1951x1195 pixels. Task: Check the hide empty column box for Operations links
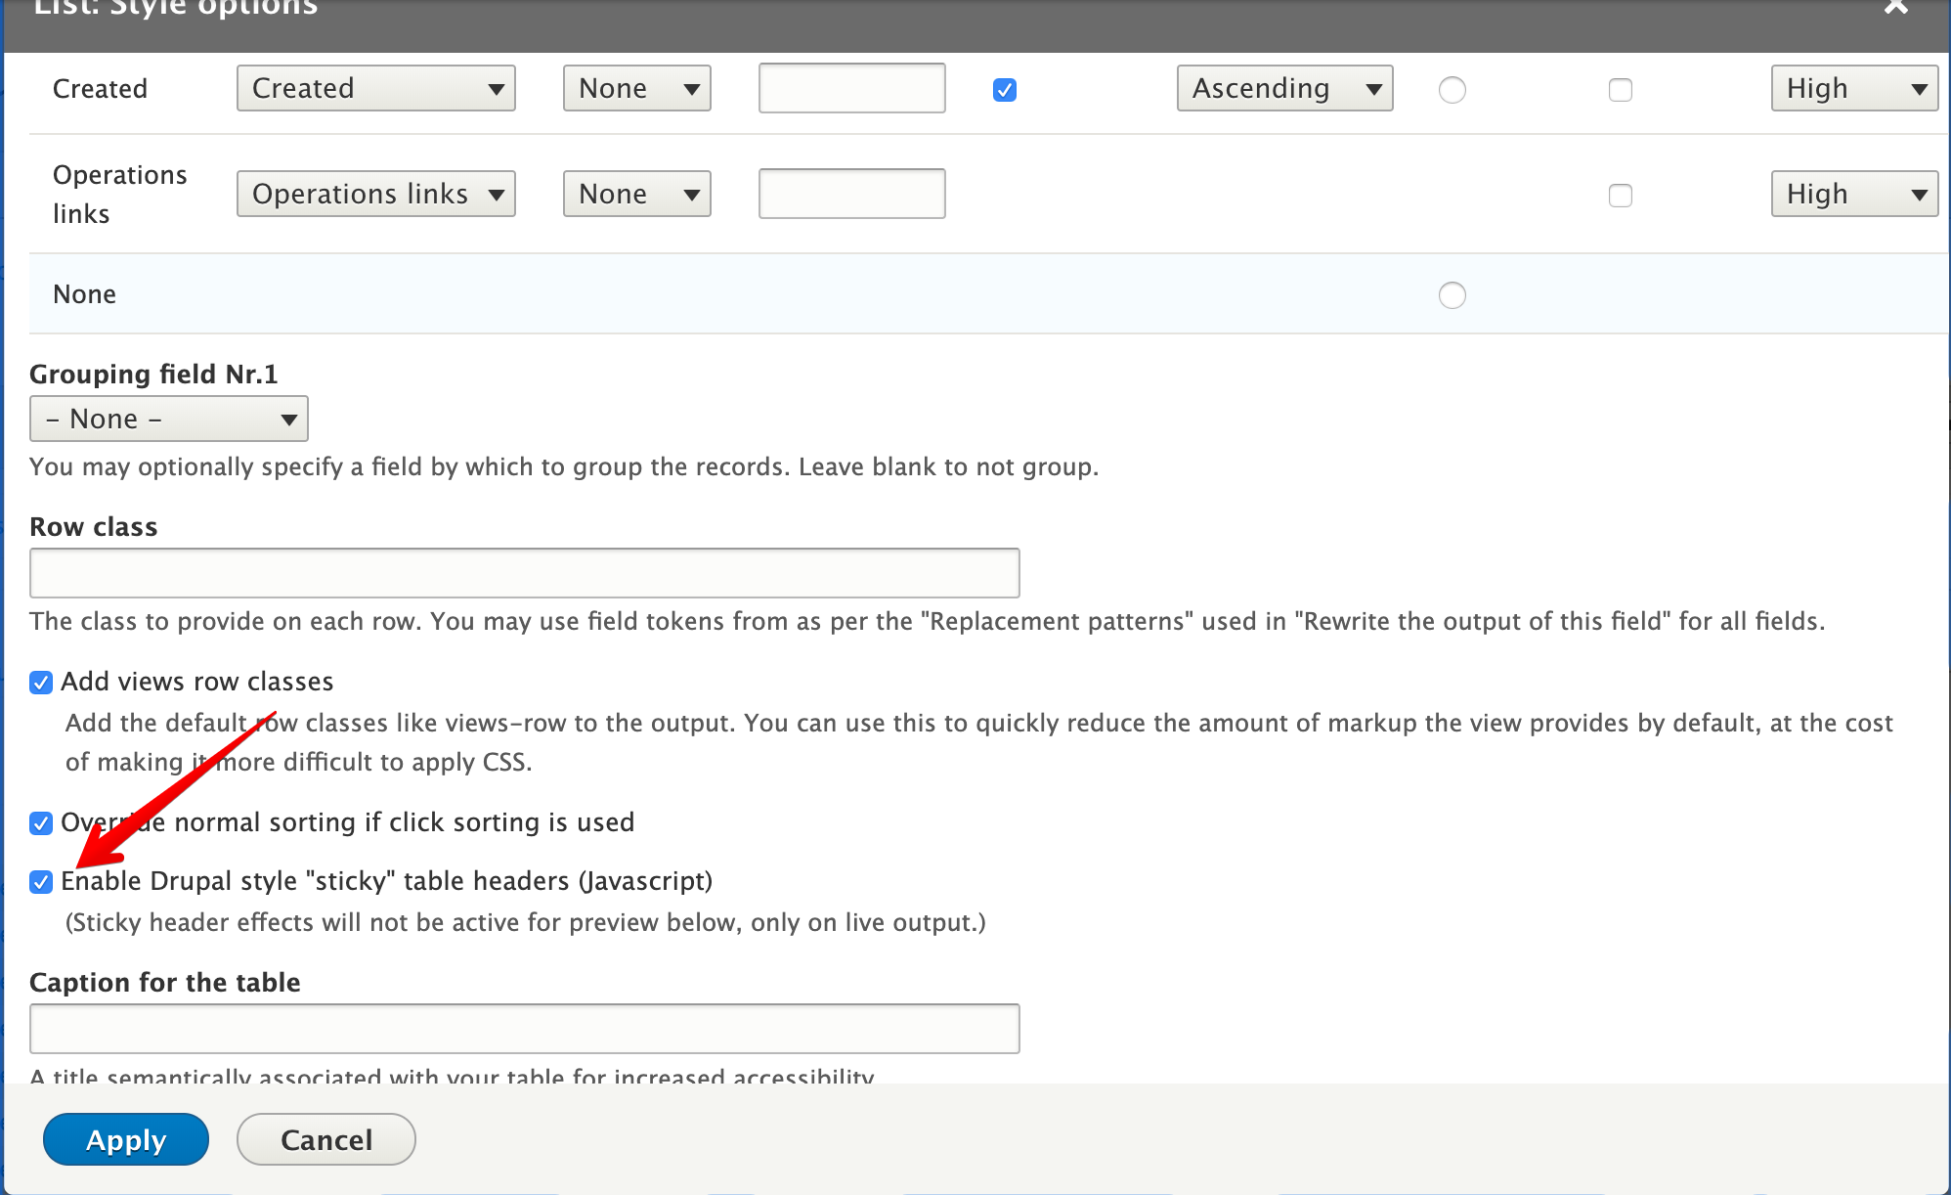coord(1621,195)
